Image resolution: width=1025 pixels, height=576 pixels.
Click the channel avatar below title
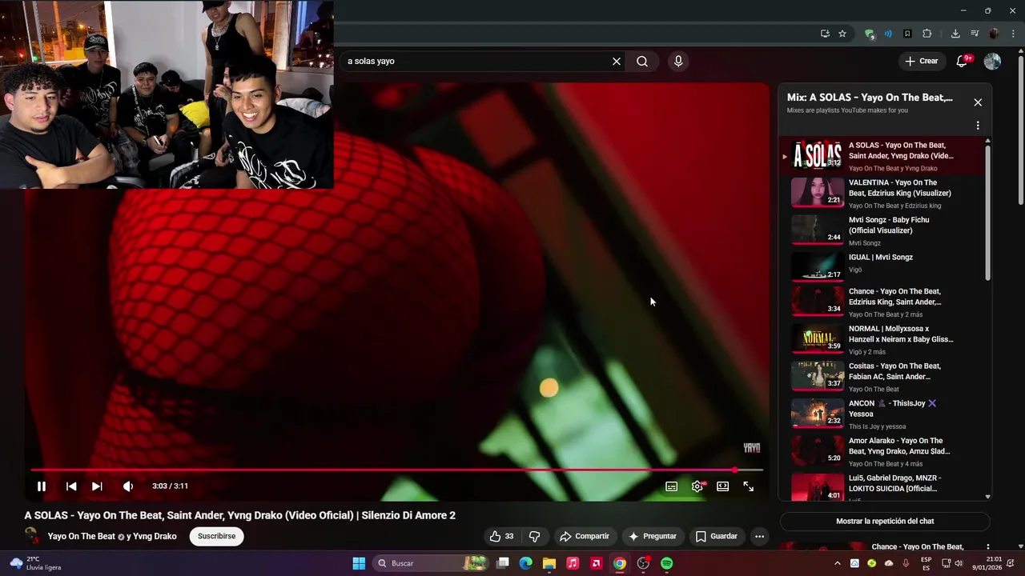32,536
